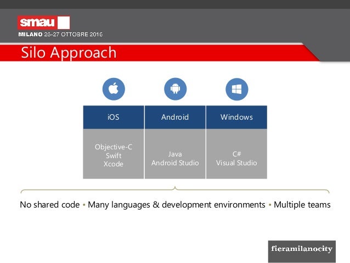Click the smau logo
The width and height of the screenshot is (350, 263).
click(44, 23)
